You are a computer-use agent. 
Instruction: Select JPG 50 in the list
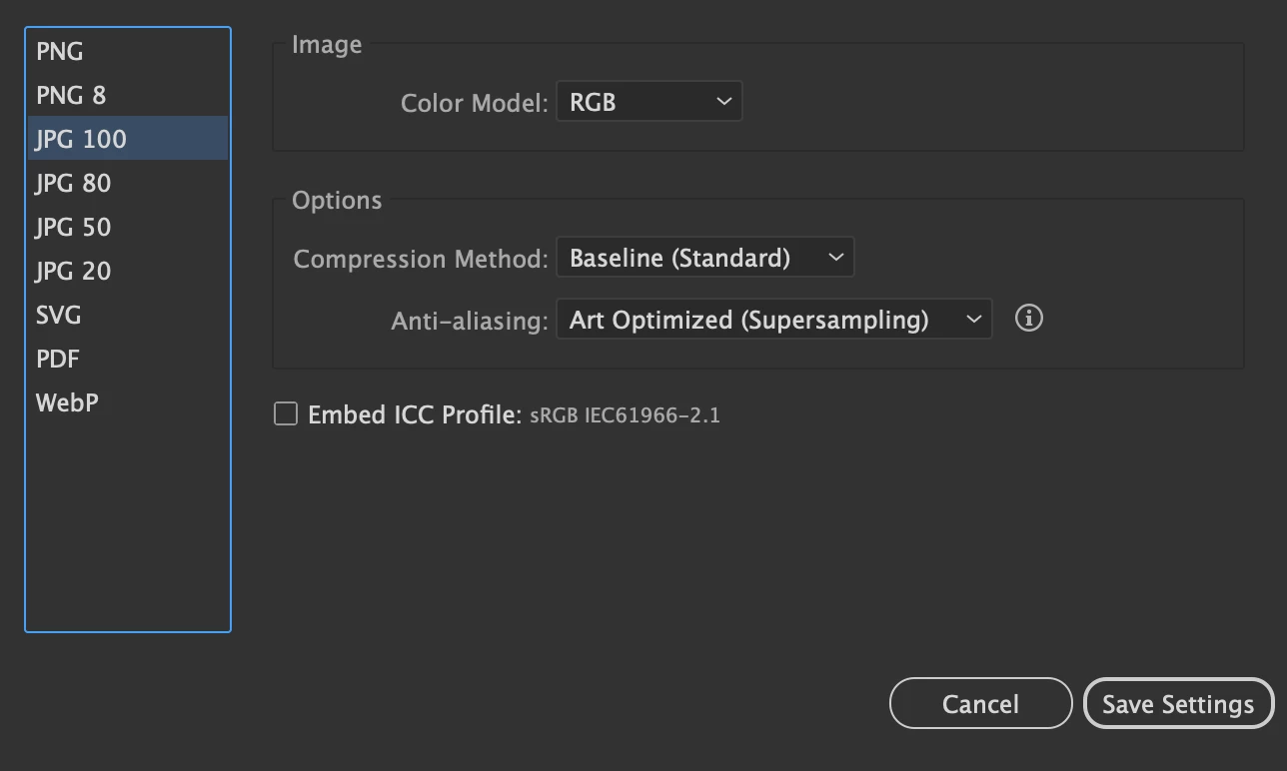tap(73, 228)
